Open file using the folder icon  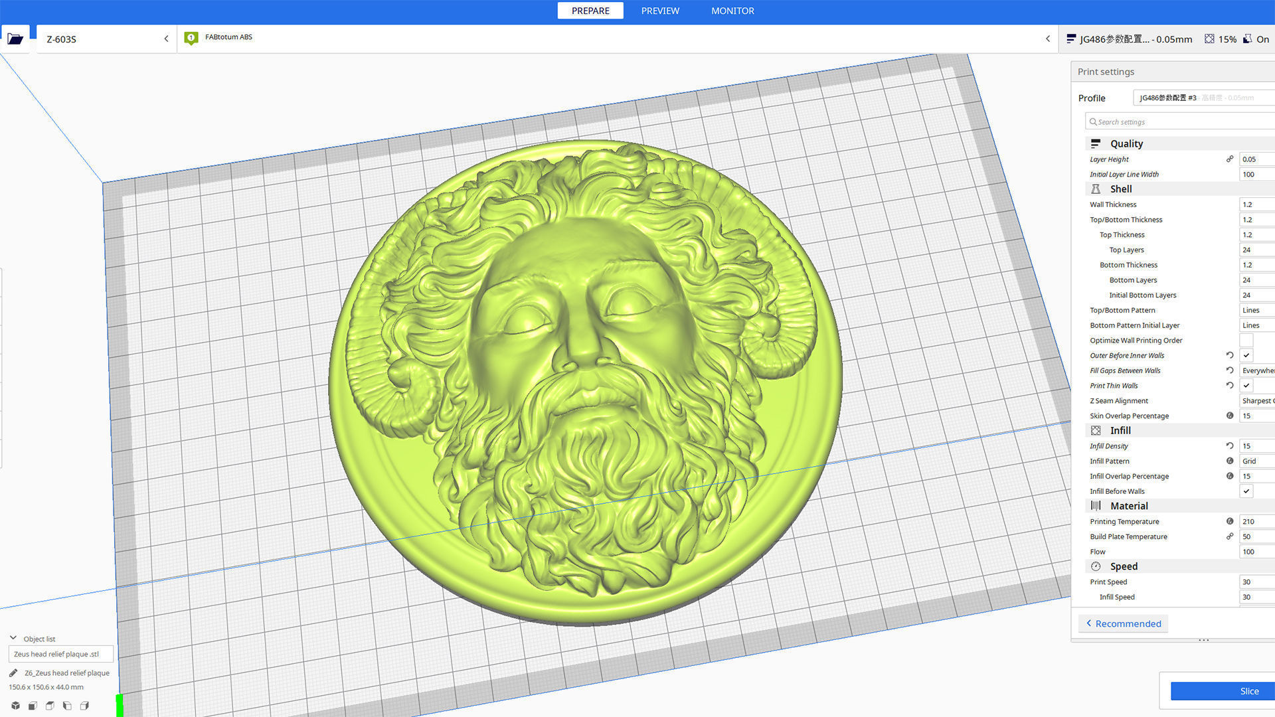(x=15, y=39)
